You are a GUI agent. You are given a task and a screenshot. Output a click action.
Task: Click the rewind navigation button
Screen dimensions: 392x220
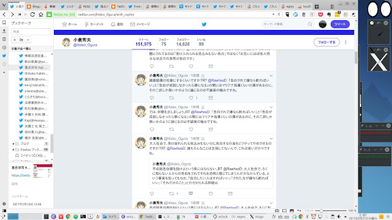pos(20,15)
